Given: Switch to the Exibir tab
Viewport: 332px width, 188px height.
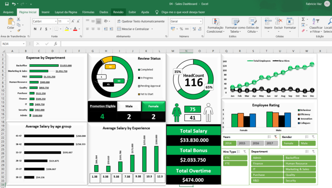Looking at the screenshot, I should pyautogui.click(x=132, y=12).
